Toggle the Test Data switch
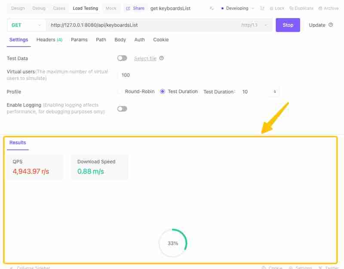The width and height of the screenshot is (344, 269). 122,58
